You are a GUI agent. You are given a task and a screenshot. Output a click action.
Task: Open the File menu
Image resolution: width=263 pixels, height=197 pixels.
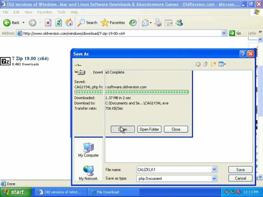6,12
